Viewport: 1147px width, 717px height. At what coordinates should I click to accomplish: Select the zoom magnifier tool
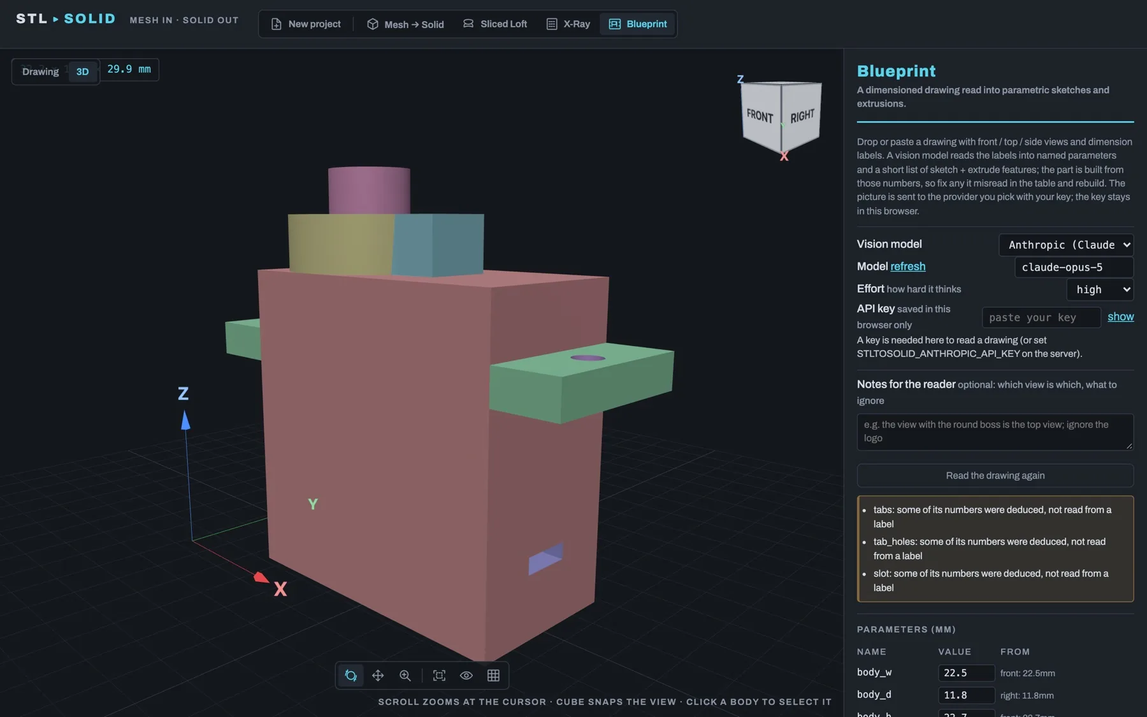coord(405,676)
